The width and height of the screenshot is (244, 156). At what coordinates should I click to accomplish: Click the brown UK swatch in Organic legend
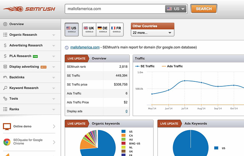pyautogui.click(x=124, y=151)
